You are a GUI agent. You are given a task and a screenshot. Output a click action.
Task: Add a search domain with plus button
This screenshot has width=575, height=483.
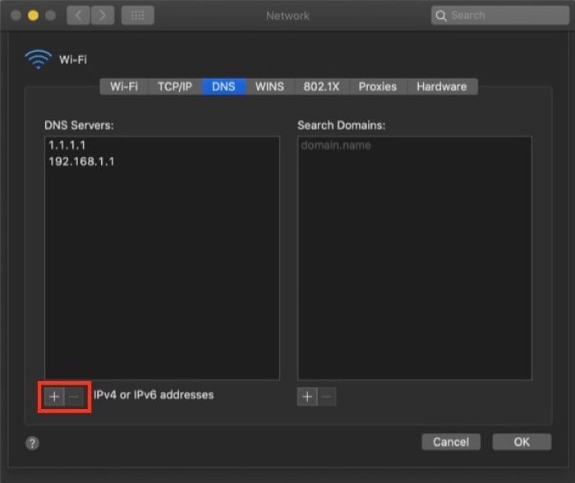[x=307, y=397]
